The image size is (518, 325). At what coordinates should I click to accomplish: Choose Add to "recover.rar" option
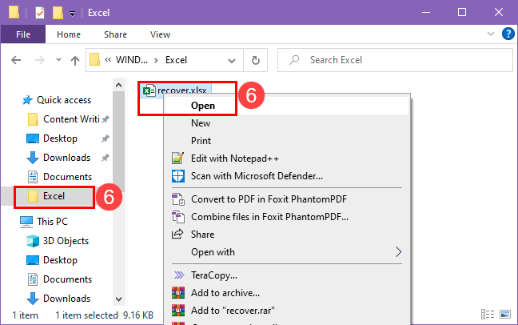[287, 310]
